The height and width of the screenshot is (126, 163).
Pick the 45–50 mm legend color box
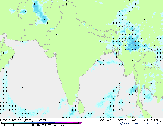(76, 123)
